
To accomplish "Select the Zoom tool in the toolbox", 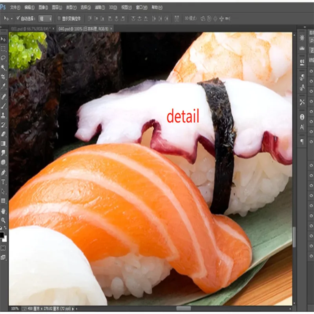I will 3,220.
